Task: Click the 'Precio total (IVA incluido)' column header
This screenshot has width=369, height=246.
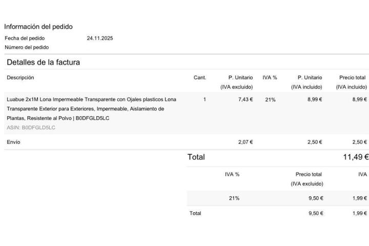Action: pos(352,82)
